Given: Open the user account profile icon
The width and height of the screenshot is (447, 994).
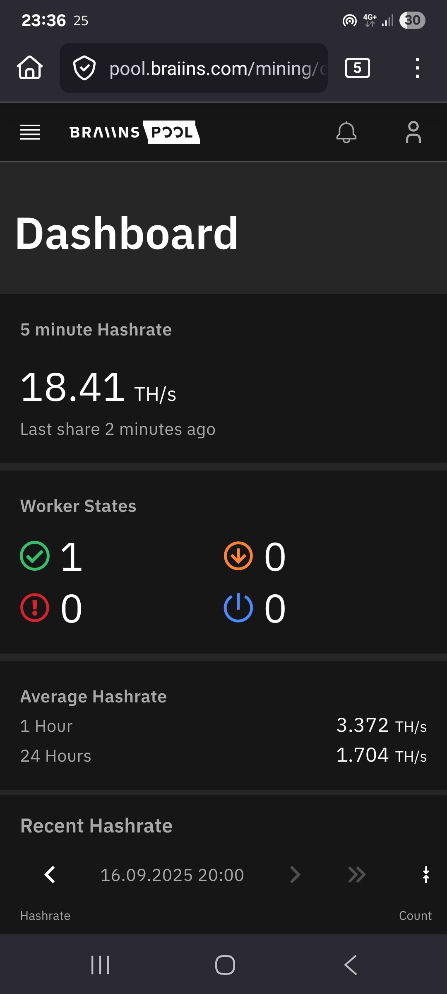Looking at the screenshot, I should [x=413, y=132].
